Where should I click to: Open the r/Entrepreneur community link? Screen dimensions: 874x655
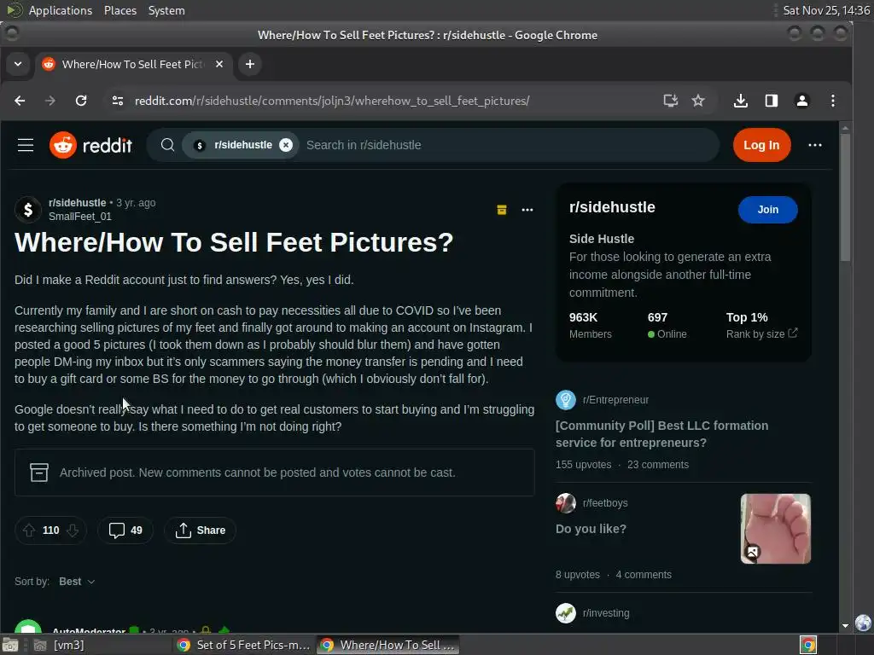tap(615, 400)
